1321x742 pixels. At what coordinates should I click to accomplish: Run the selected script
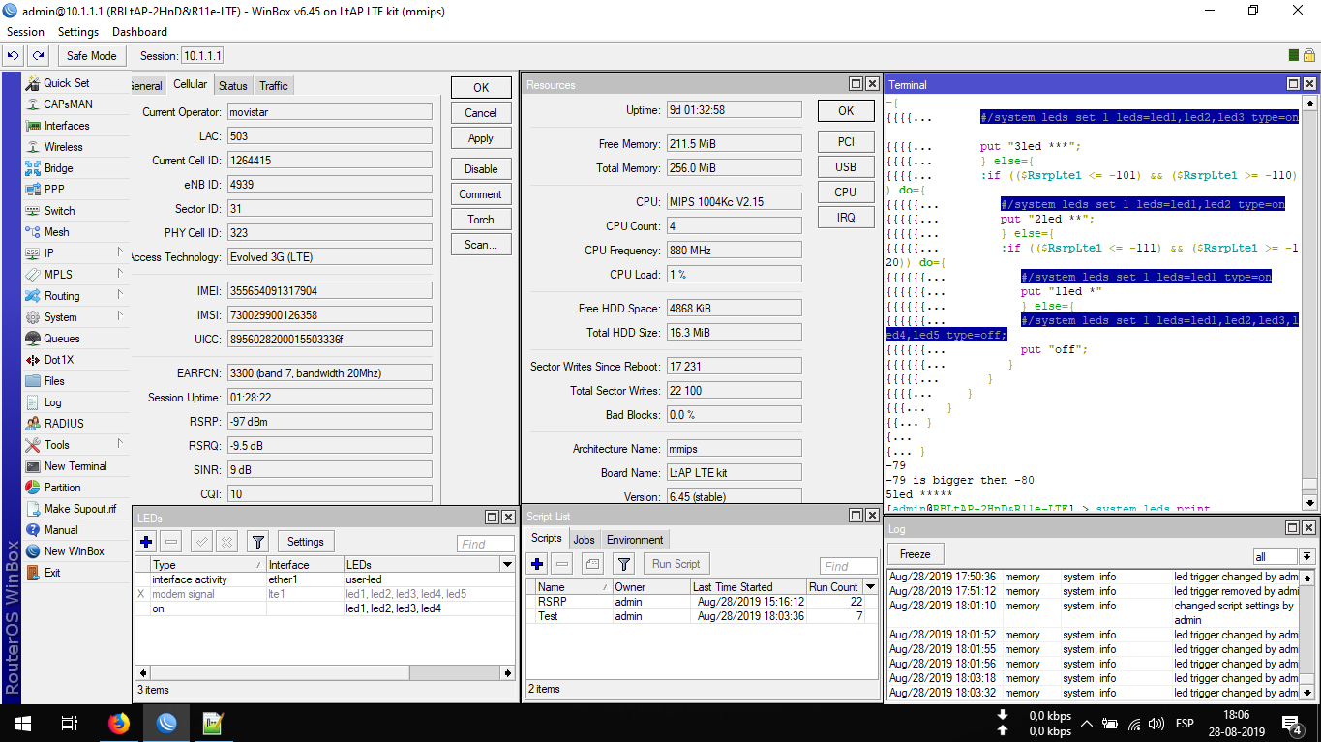click(x=677, y=565)
